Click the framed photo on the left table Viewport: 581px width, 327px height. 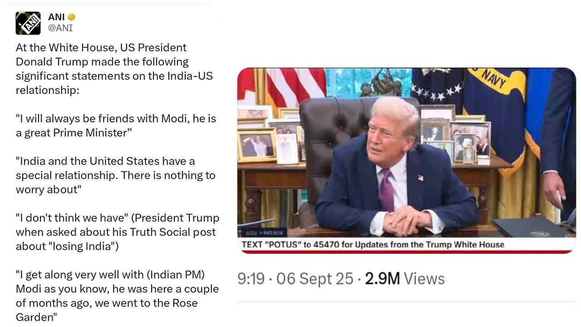pos(256,145)
